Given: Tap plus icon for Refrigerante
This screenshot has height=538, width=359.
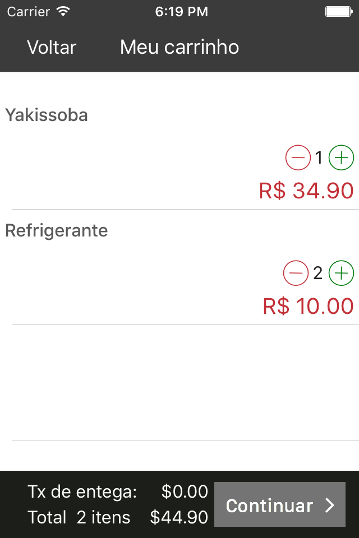Looking at the screenshot, I should (341, 273).
